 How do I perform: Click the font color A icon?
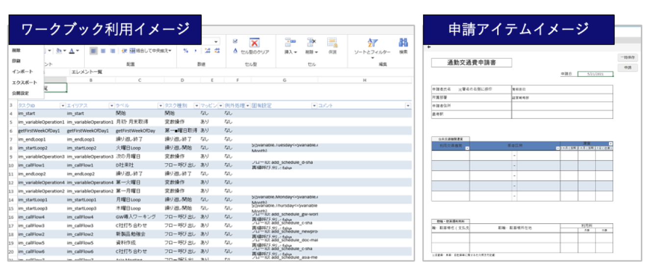(x=71, y=51)
